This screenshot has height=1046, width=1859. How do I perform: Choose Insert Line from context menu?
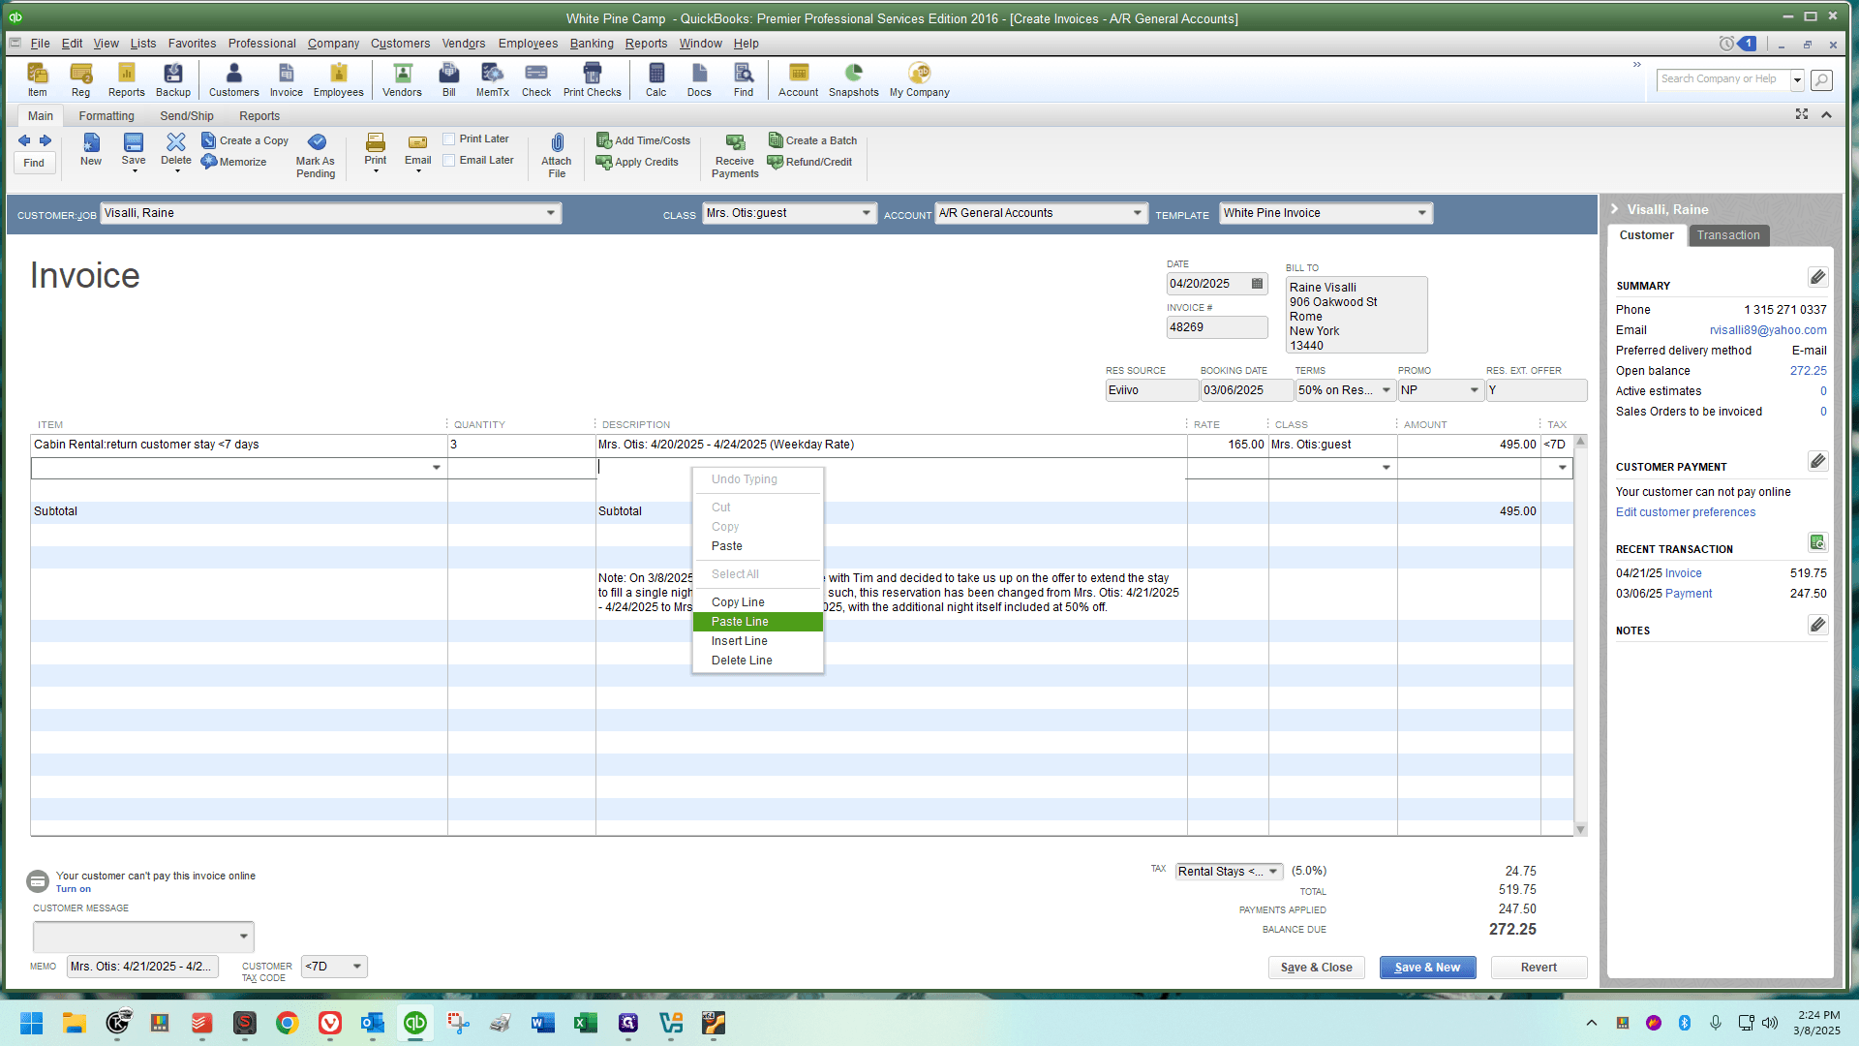pyautogui.click(x=758, y=641)
